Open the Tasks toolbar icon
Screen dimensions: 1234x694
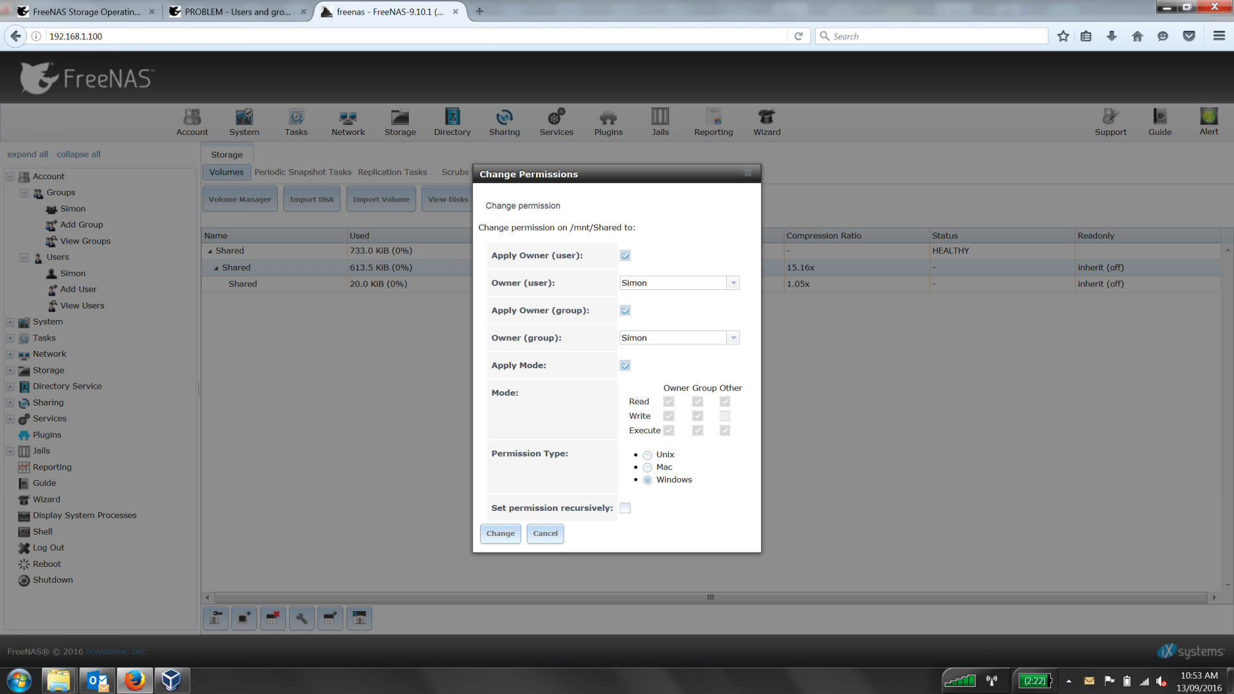(296, 122)
